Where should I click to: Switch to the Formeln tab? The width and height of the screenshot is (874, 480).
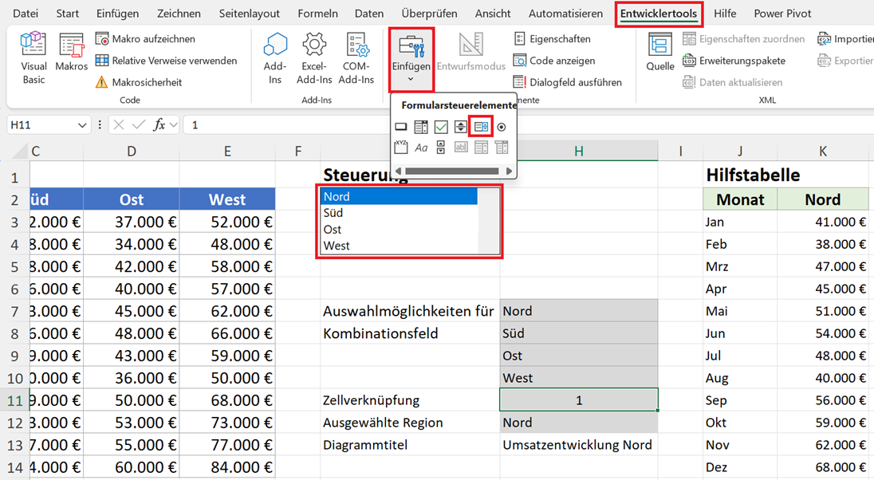coord(317,14)
